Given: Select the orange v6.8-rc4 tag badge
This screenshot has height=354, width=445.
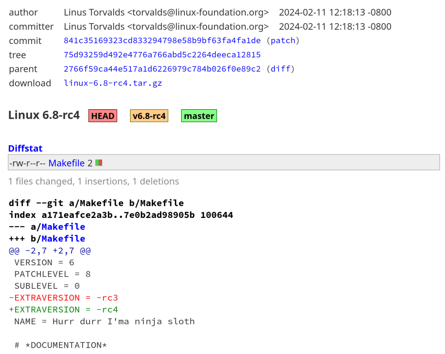Looking at the screenshot, I should click(149, 116).
